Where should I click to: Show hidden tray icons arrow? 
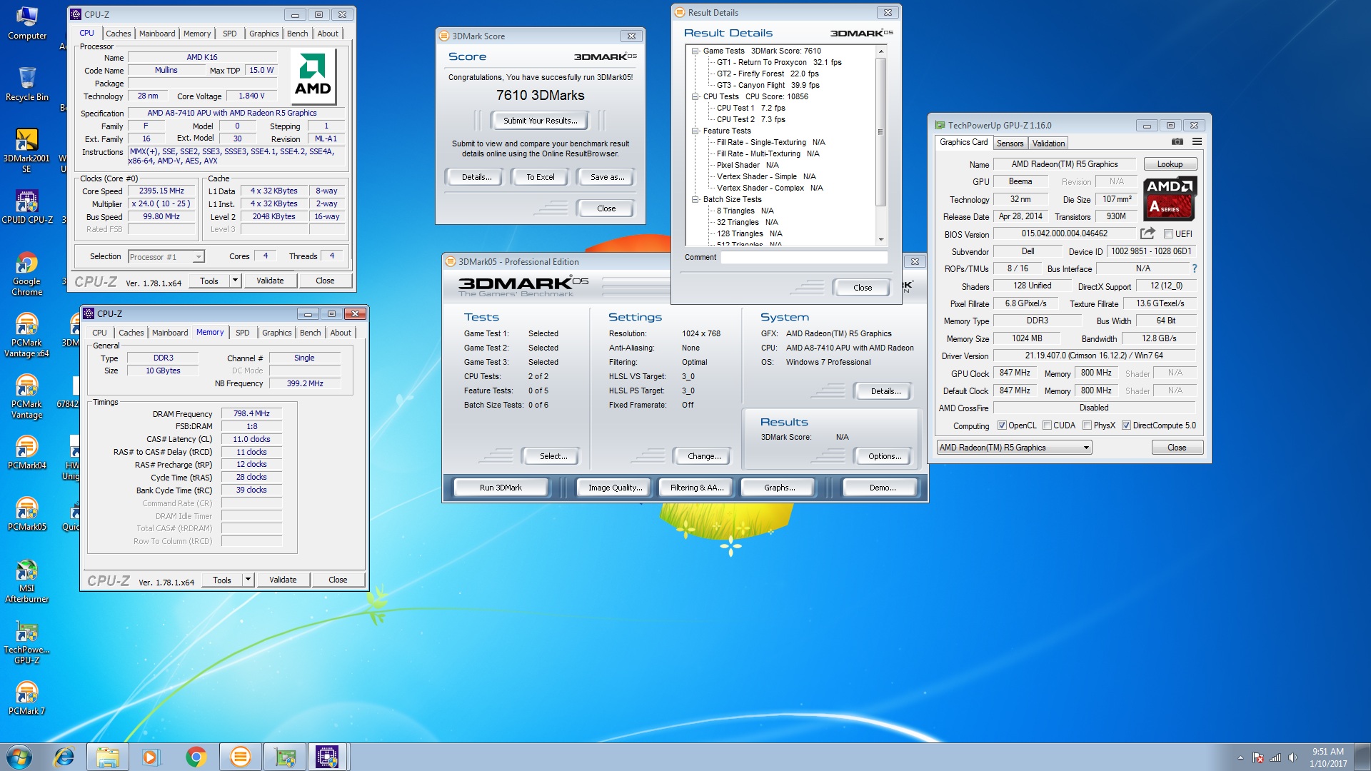[x=1240, y=757]
